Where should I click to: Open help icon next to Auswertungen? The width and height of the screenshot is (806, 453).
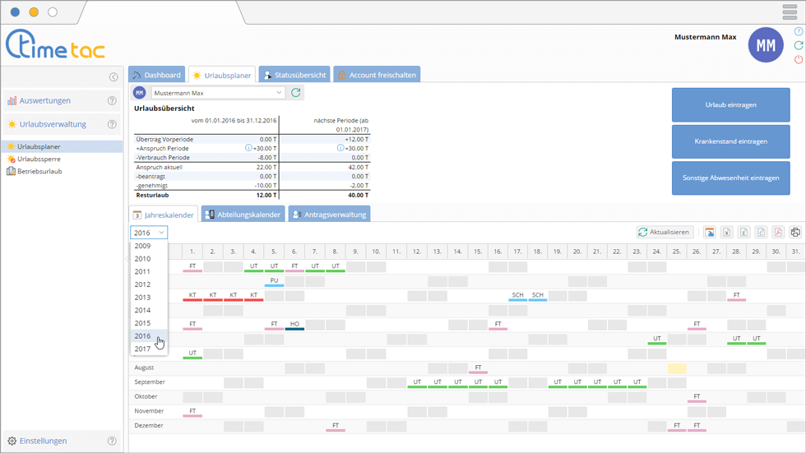[x=112, y=101]
